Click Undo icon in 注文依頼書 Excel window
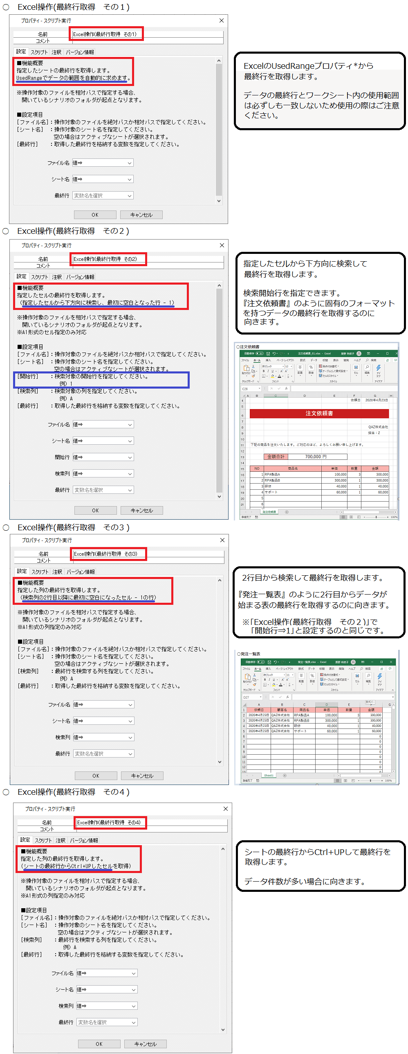 point(274,354)
